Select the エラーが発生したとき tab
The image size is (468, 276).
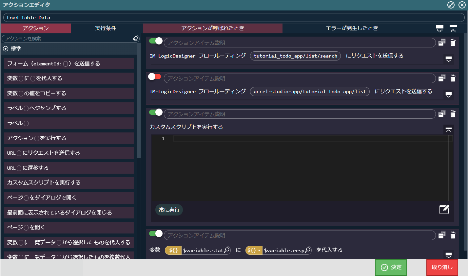click(352, 28)
